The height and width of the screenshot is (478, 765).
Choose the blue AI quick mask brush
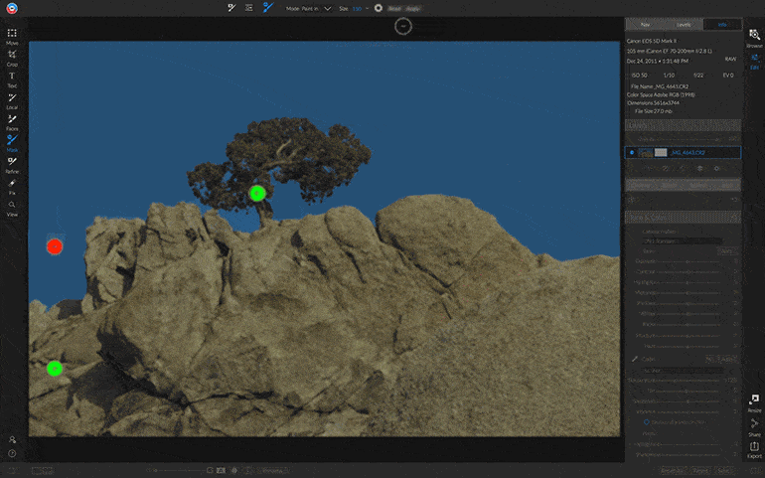pos(268,7)
